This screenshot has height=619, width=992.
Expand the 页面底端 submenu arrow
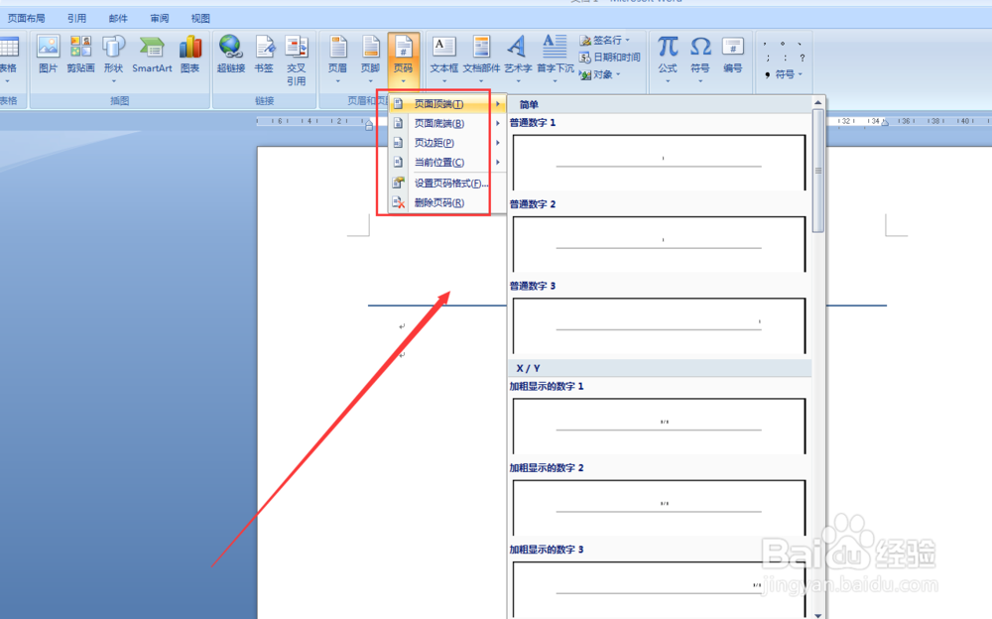[x=498, y=123]
